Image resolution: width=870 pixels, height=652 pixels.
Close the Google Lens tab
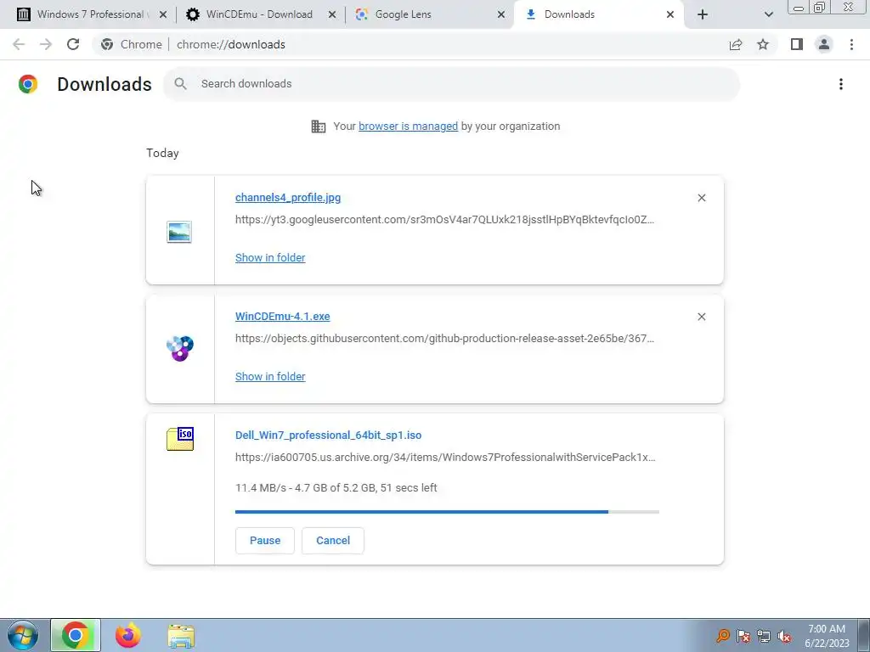501,14
